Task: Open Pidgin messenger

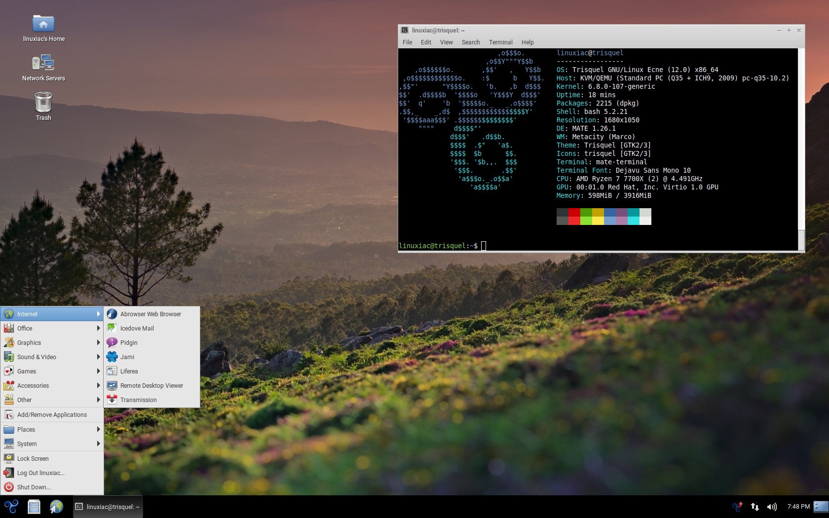Action: (129, 342)
